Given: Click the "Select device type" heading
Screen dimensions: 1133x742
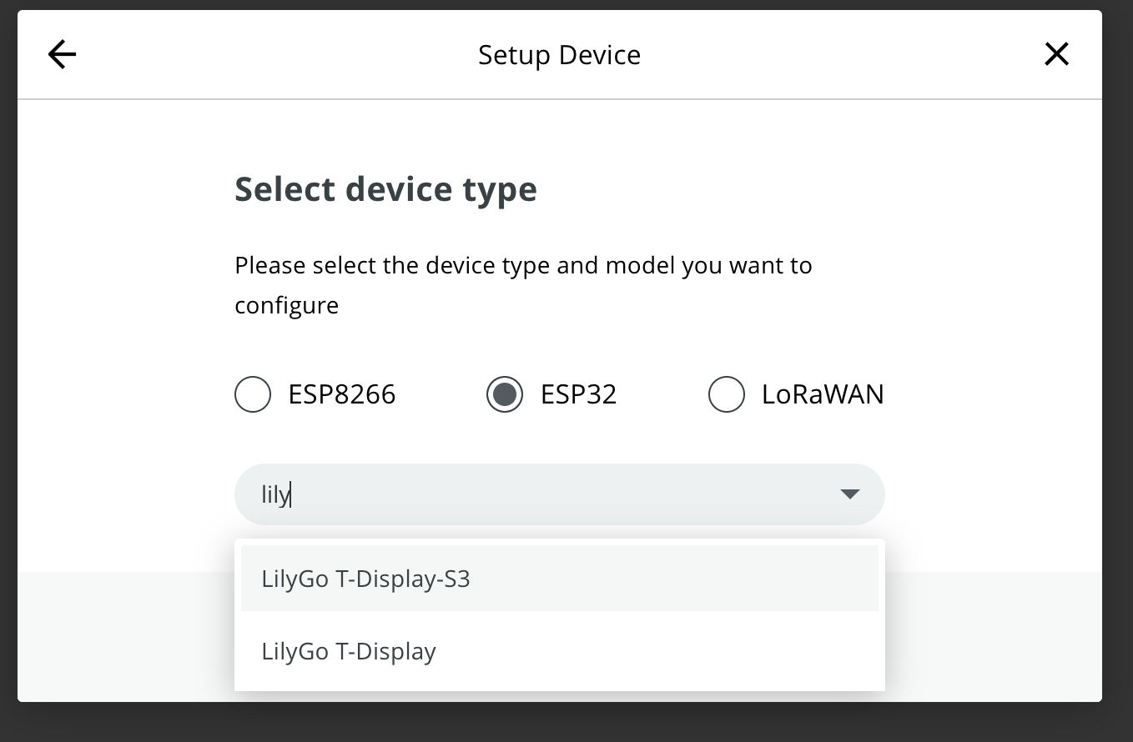Looking at the screenshot, I should point(385,189).
